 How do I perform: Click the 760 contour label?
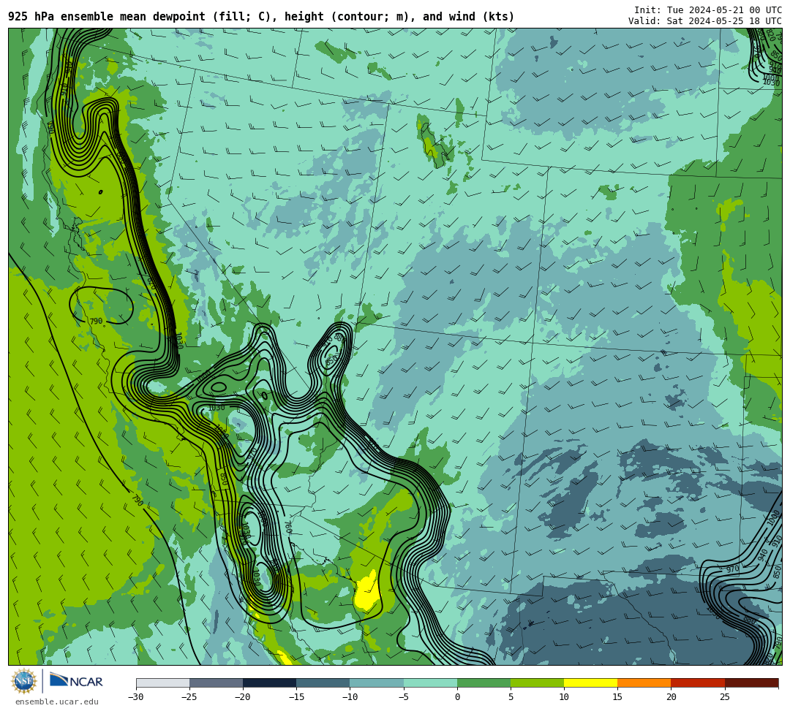[x=287, y=528]
